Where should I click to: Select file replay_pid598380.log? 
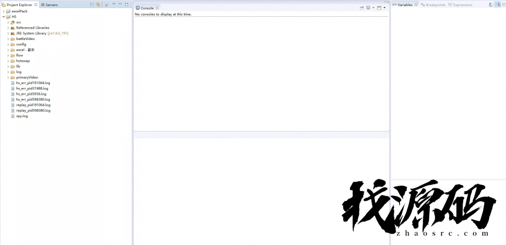click(33, 110)
